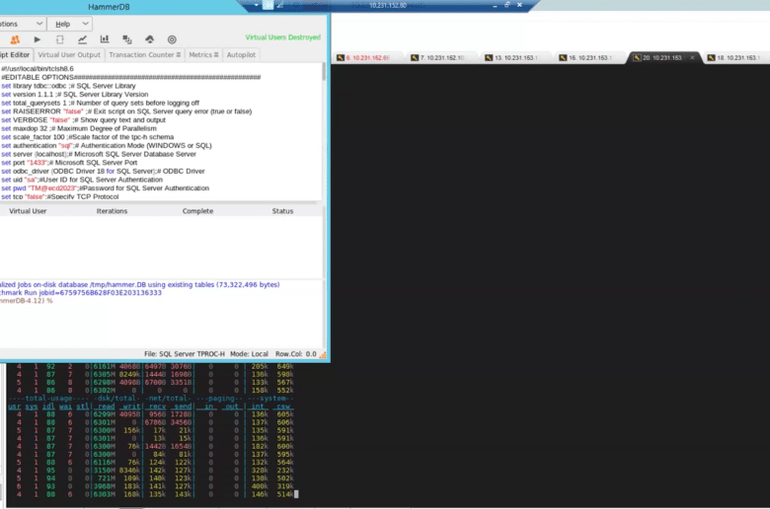
Task: Click the pin icon on remote connection bar
Action: [x=268, y=5]
